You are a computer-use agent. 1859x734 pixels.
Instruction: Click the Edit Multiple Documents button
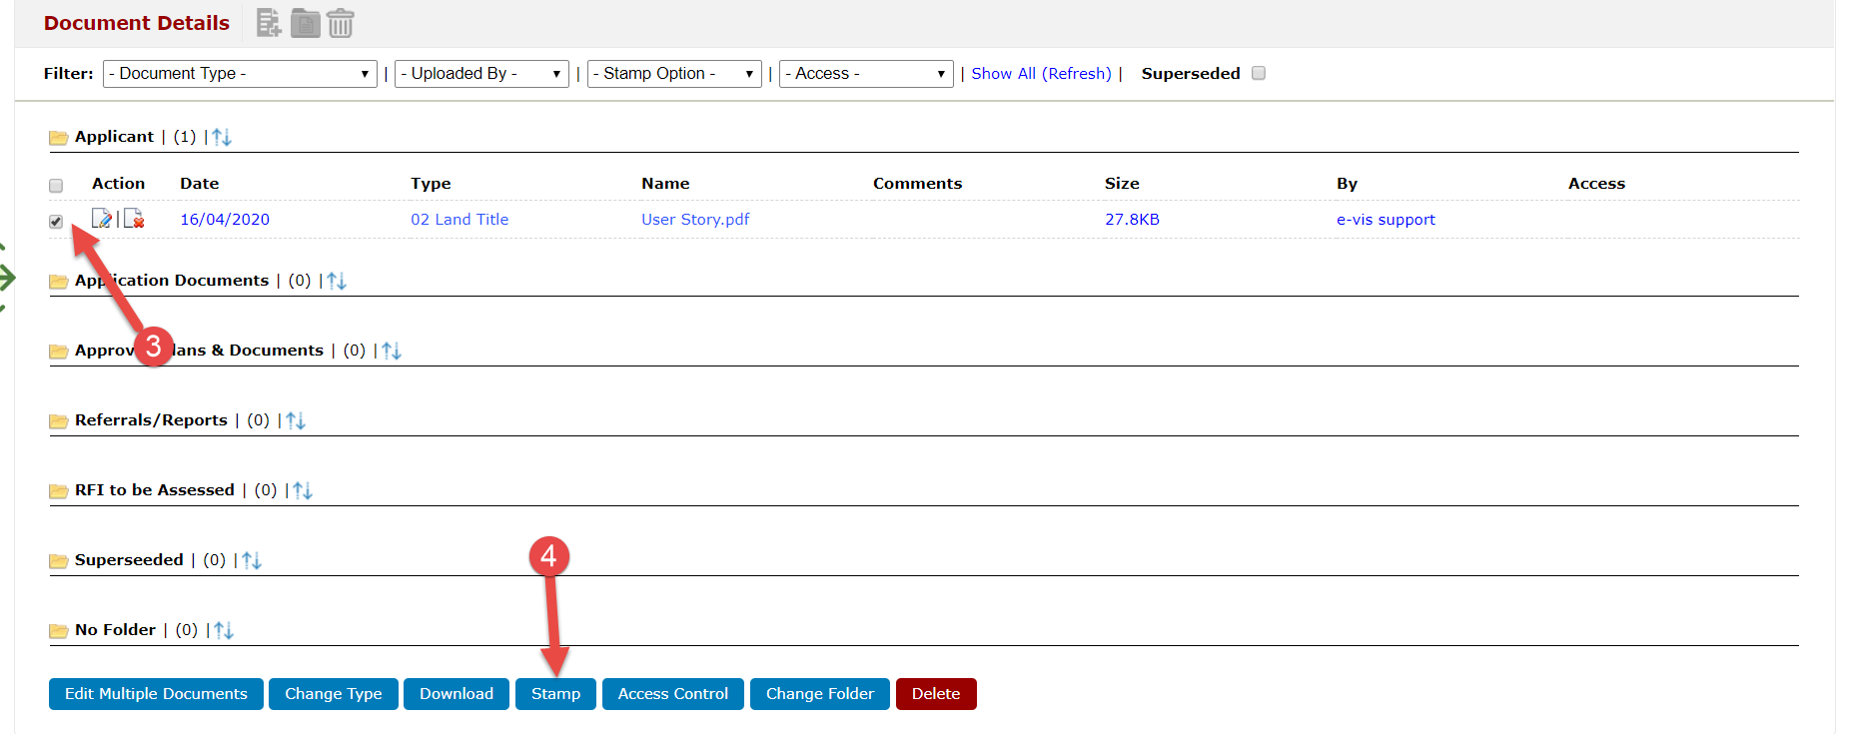coord(156,694)
